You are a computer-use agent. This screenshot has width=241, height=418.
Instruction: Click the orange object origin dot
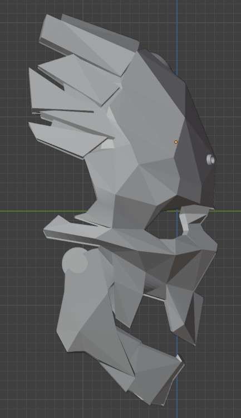[x=176, y=142]
